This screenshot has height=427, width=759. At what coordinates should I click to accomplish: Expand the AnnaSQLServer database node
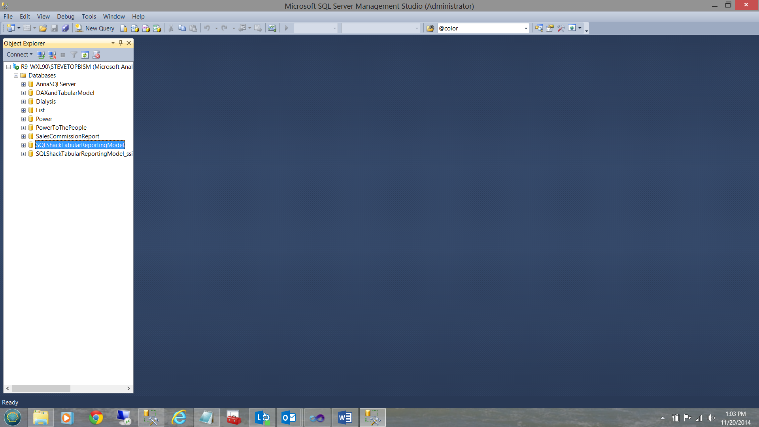click(23, 84)
